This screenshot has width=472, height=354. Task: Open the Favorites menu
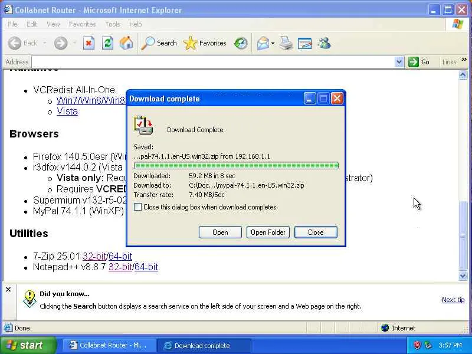[x=82, y=24]
